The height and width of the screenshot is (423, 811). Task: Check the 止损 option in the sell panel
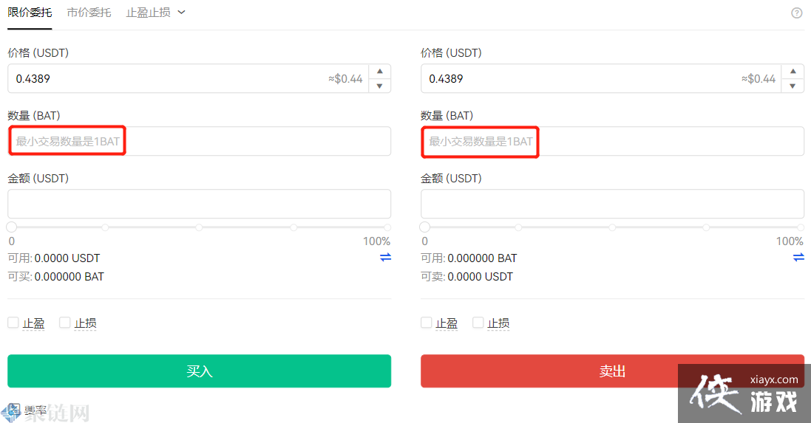tap(478, 323)
